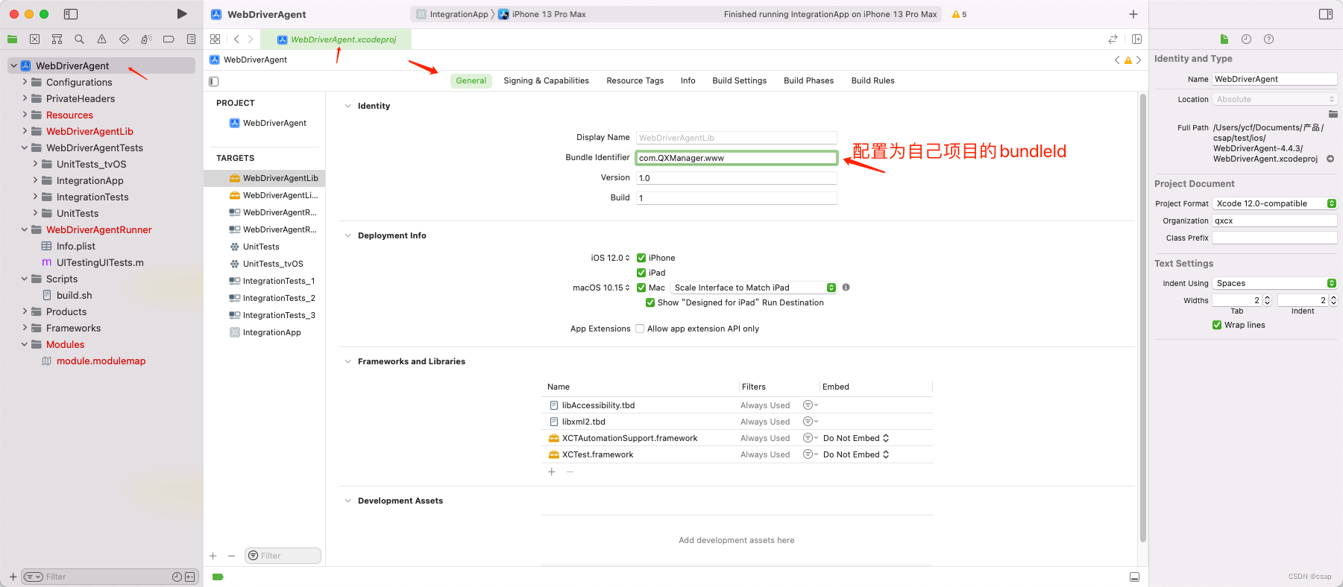Uncheck the Mac checkbox

(641, 288)
